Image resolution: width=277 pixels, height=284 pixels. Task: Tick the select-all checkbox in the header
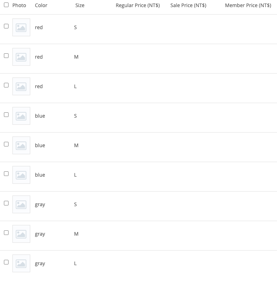pyautogui.click(x=6, y=5)
